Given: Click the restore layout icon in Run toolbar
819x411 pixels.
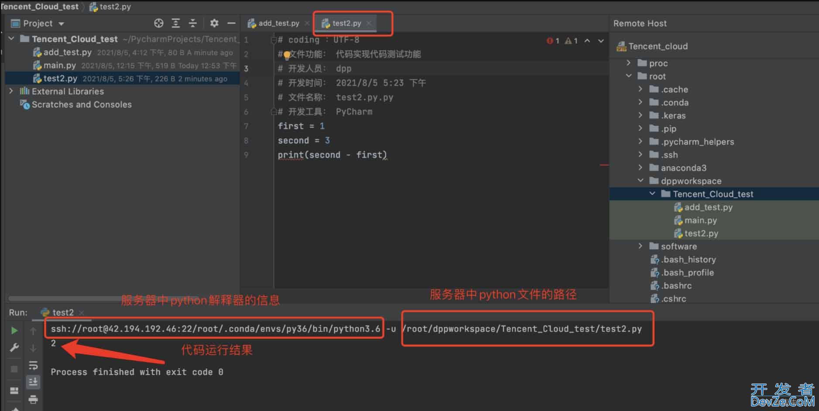Looking at the screenshot, I should (x=14, y=390).
